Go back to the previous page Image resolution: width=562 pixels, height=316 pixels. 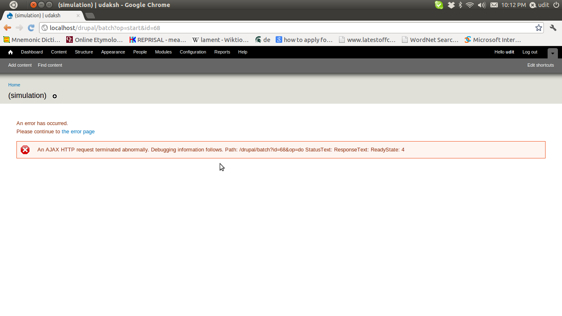pyautogui.click(x=7, y=28)
